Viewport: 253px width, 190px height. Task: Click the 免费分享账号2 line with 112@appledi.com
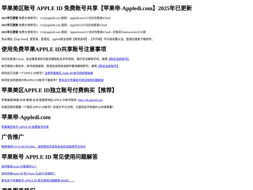click(54, 25)
